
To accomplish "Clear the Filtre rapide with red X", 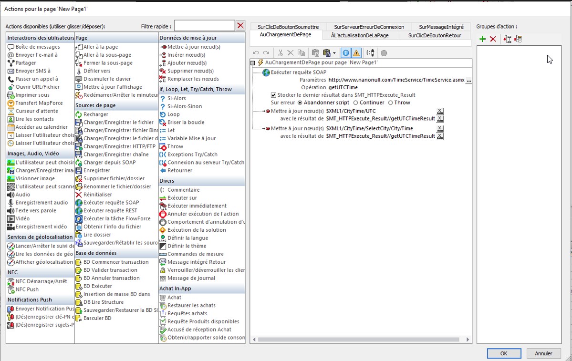I will pos(241,26).
